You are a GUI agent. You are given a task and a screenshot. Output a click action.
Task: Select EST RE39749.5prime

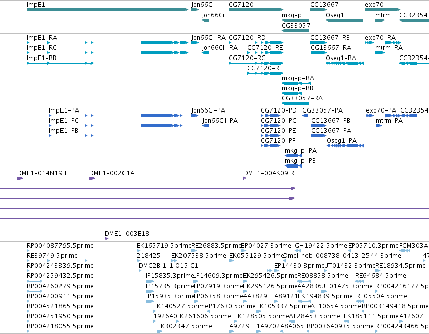pos(57,261)
